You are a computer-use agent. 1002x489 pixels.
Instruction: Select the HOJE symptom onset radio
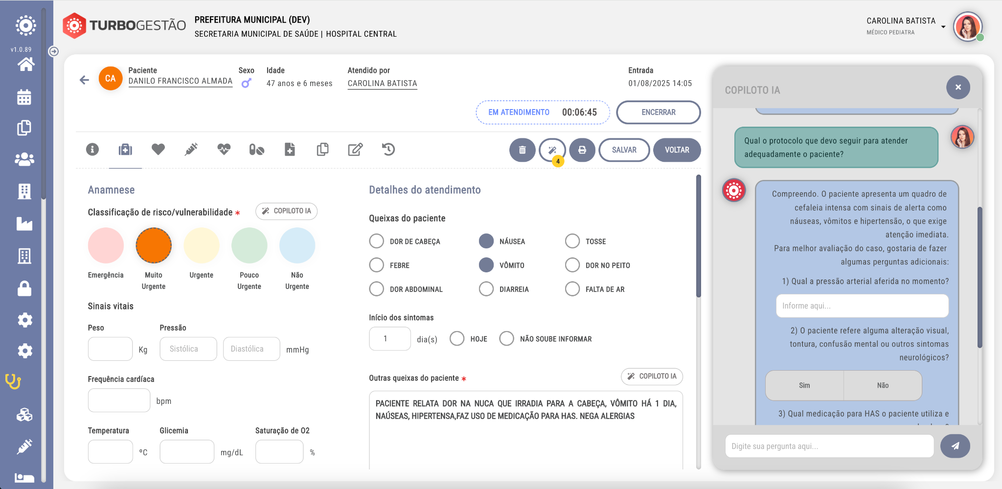click(x=457, y=339)
